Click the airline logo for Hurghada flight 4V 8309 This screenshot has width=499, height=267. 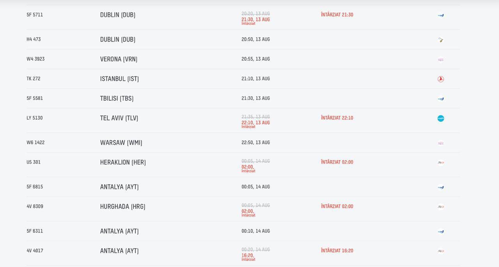[x=441, y=207]
